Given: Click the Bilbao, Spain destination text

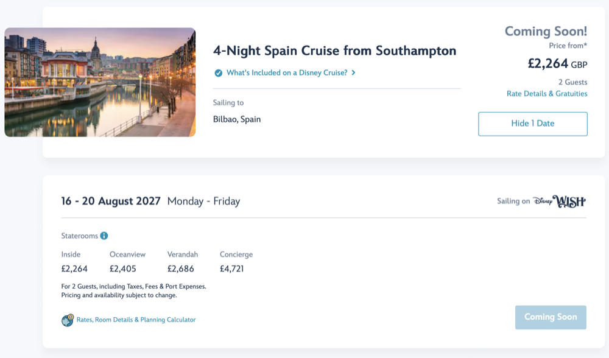Looking at the screenshot, I should coord(237,119).
